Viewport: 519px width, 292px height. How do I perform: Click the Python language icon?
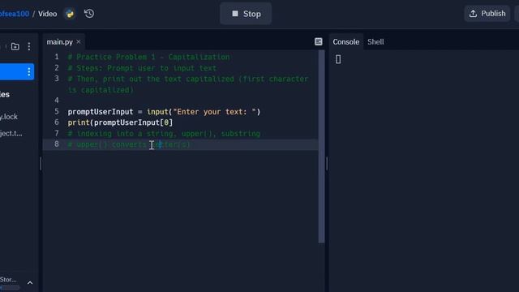70,14
